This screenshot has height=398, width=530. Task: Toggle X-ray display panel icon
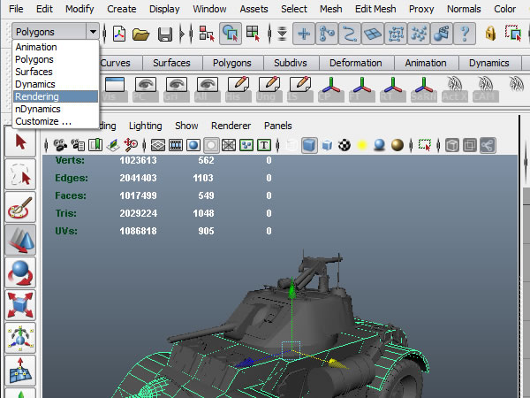click(452, 145)
